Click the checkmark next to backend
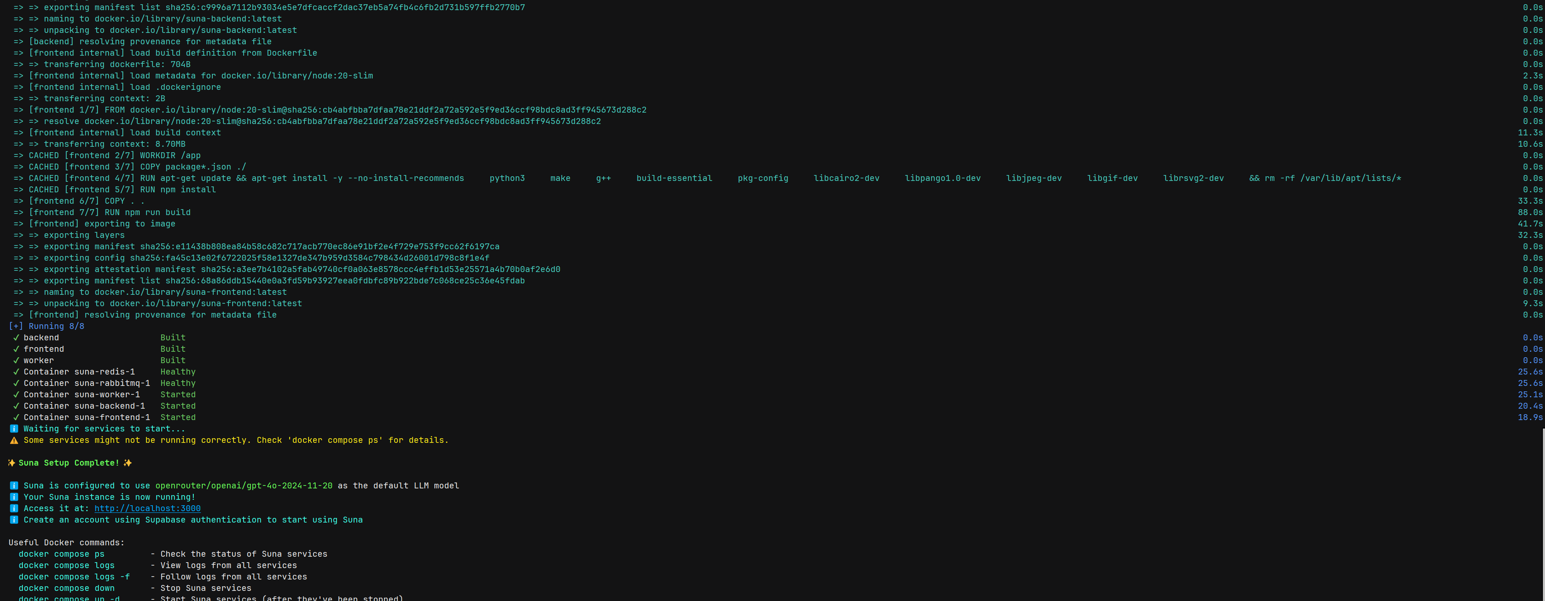 pyautogui.click(x=16, y=338)
